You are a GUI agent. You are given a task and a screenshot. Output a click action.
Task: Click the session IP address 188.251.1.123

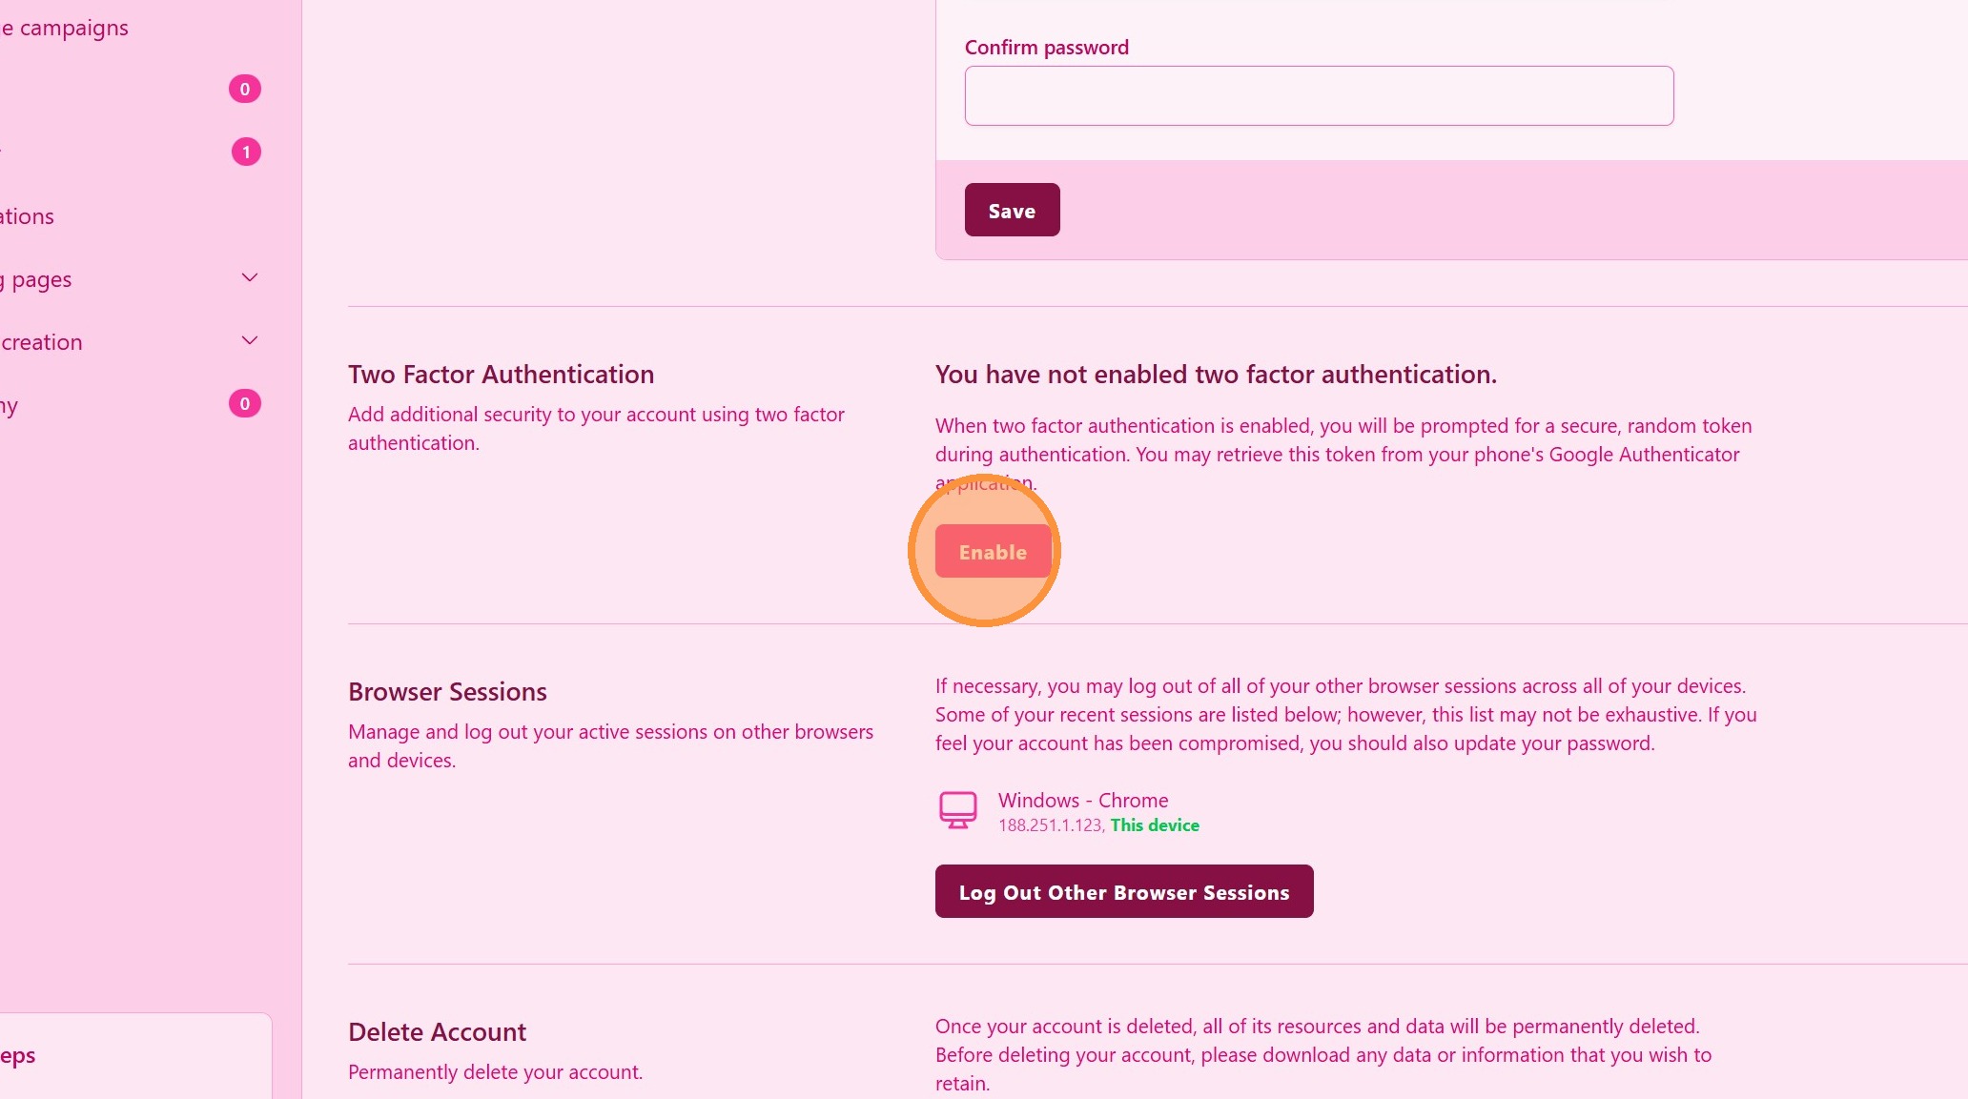click(1050, 825)
